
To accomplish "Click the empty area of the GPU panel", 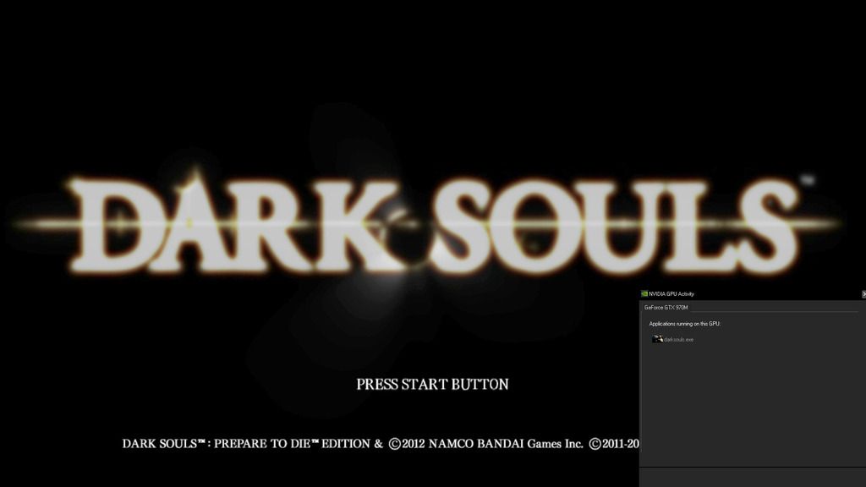I will click(x=751, y=406).
